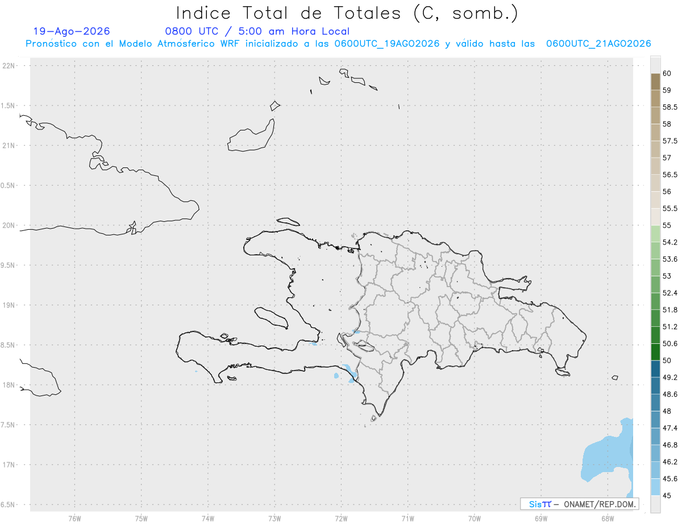
Task: Click the latitude label '19N'
Action: [x=9, y=305]
